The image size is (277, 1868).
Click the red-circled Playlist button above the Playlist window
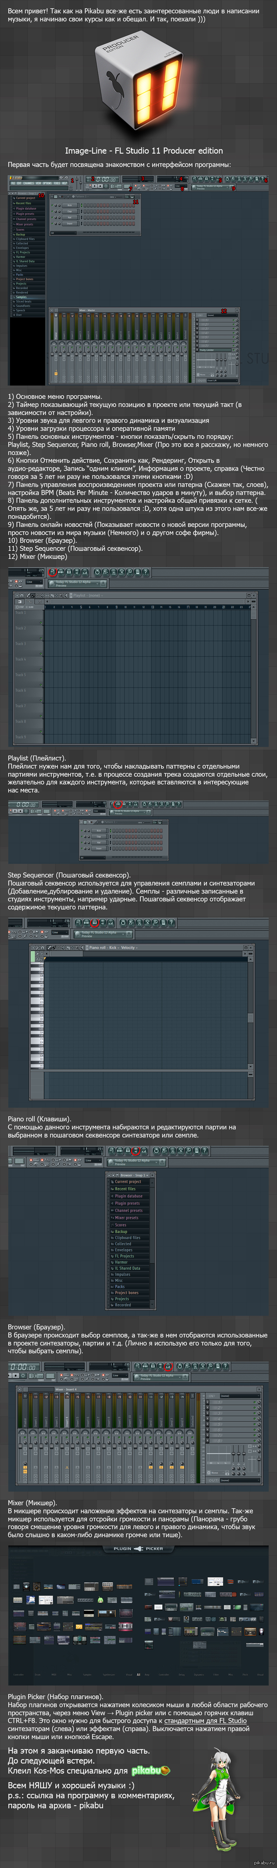click(x=52, y=572)
